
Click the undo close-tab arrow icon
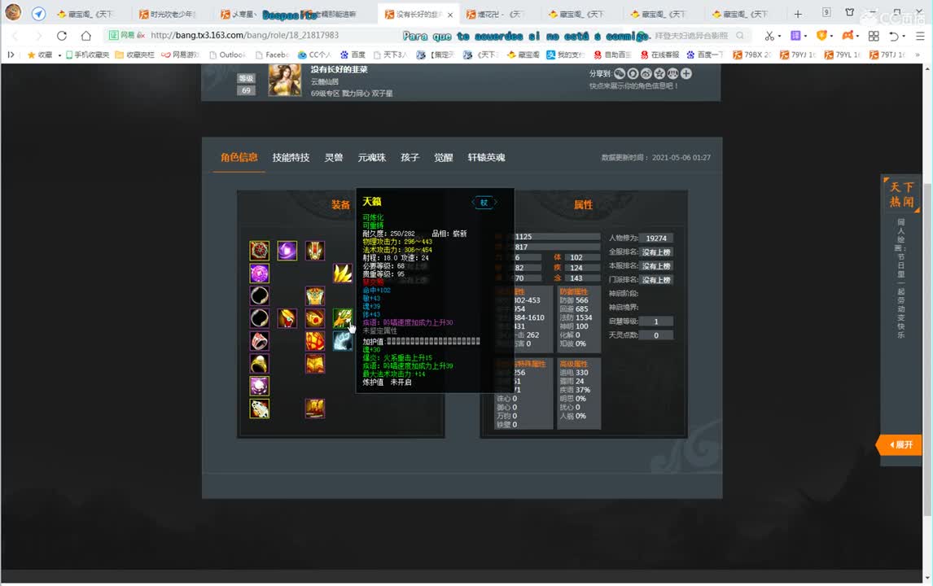coord(893,36)
